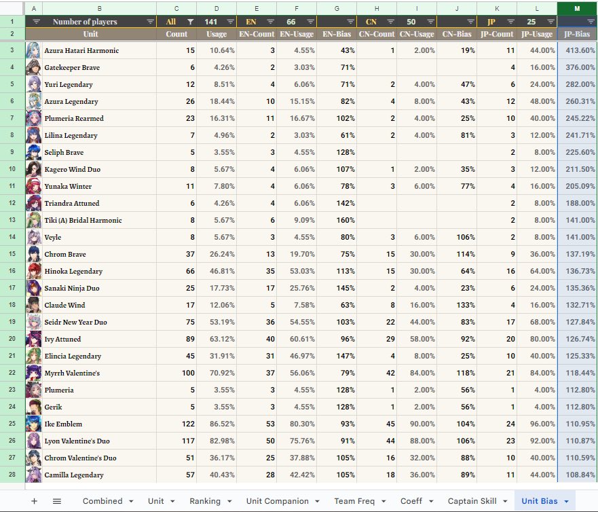Open filter for Number of players column

click(x=150, y=22)
